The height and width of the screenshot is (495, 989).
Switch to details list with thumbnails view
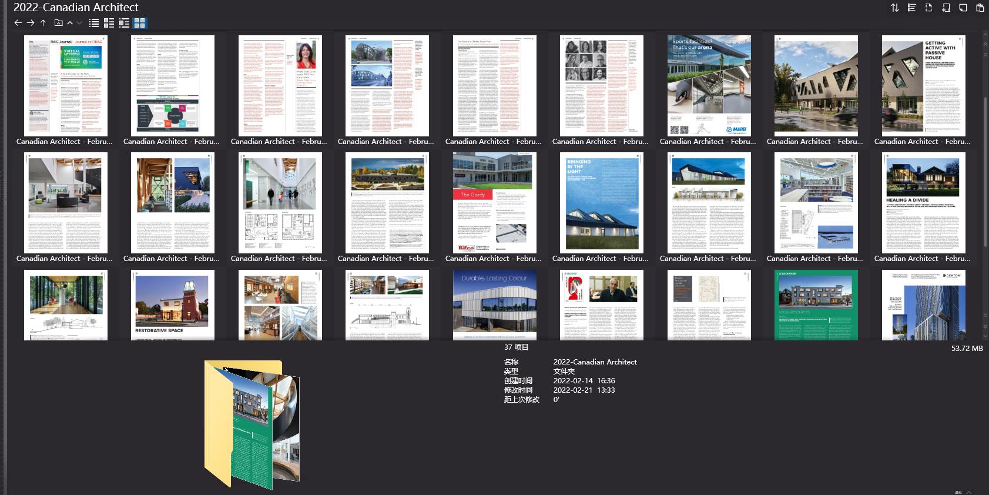109,23
